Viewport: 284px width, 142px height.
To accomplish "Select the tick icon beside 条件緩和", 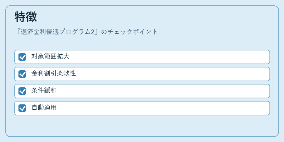I will (x=22, y=91).
